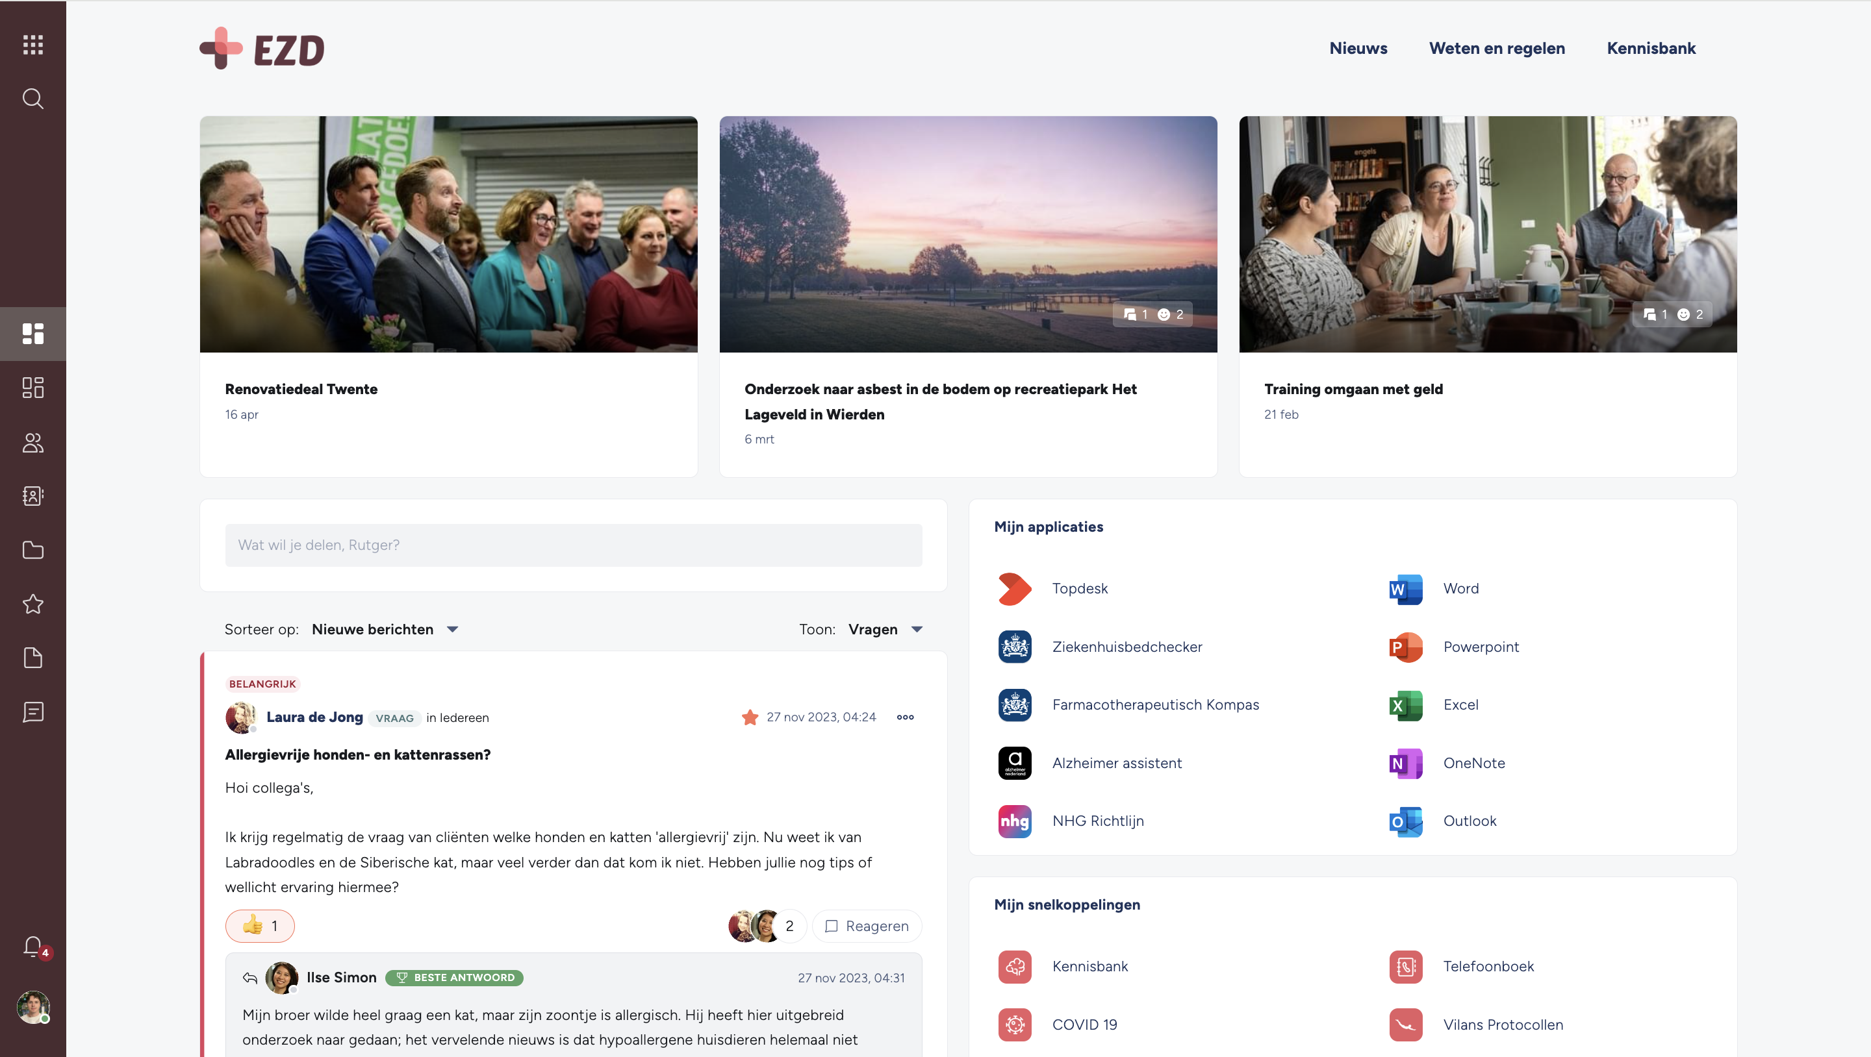The width and height of the screenshot is (1871, 1057).
Task: Expand the Toon Vragen filter dropdown
Action: [x=885, y=629]
